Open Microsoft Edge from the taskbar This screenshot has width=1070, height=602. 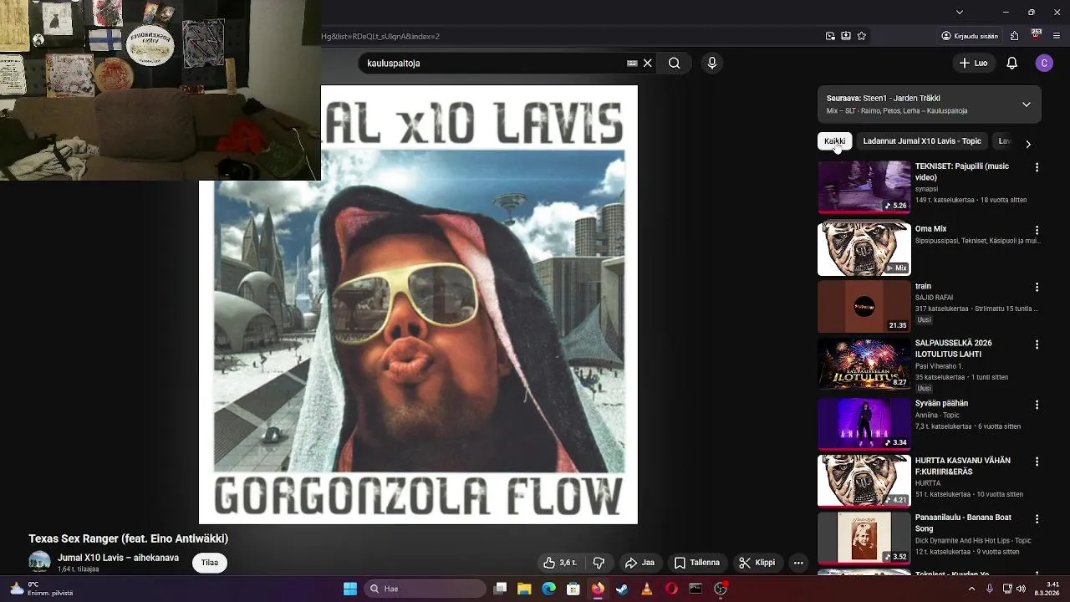pyautogui.click(x=548, y=589)
